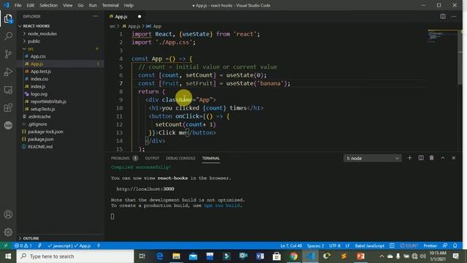Switch to the Output panel tab
The image size is (467, 263).
click(x=152, y=158)
